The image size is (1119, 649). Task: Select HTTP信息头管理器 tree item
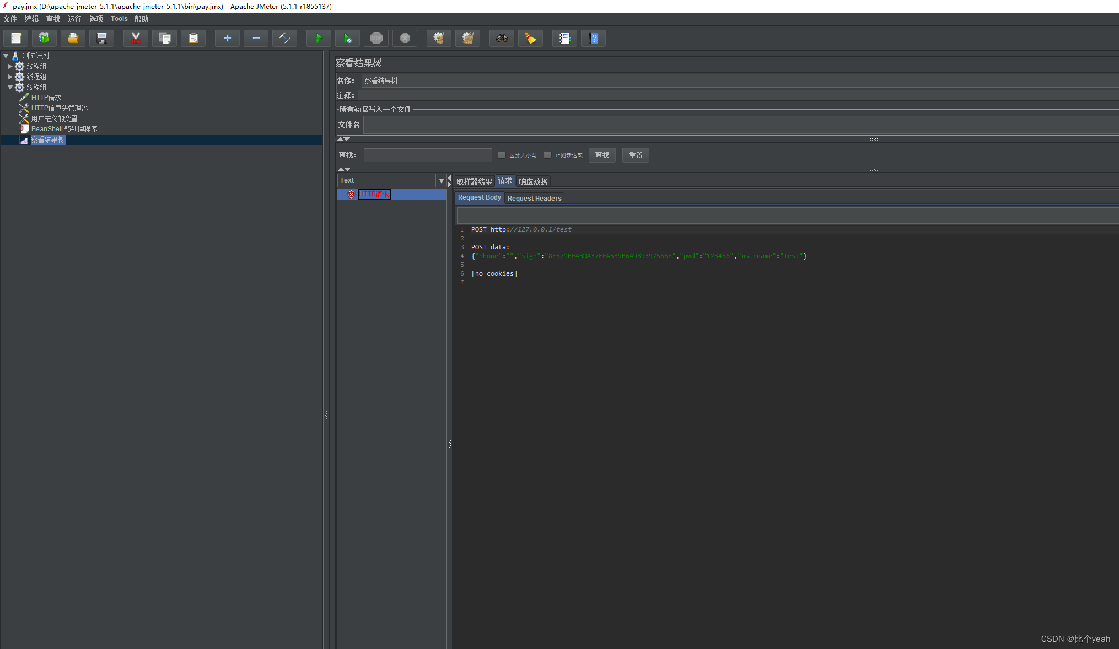(59, 108)
